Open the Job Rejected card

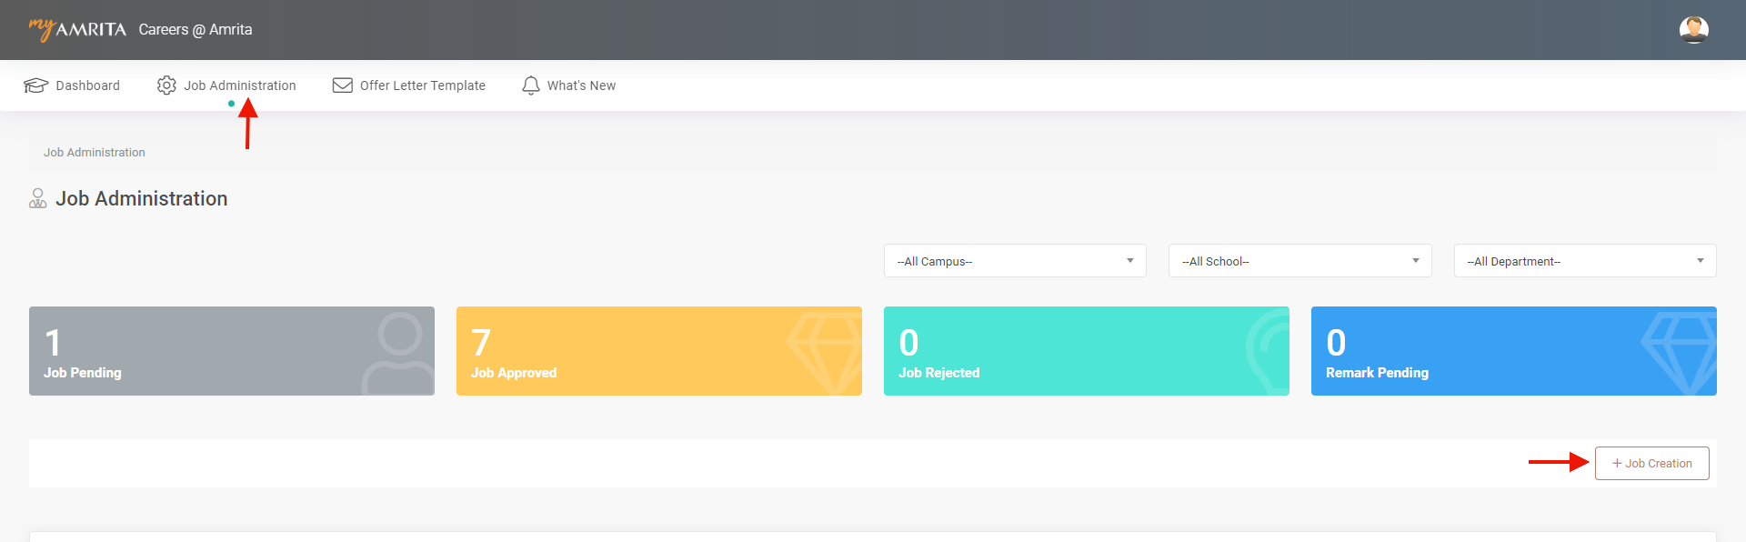tap(1087, 351)
